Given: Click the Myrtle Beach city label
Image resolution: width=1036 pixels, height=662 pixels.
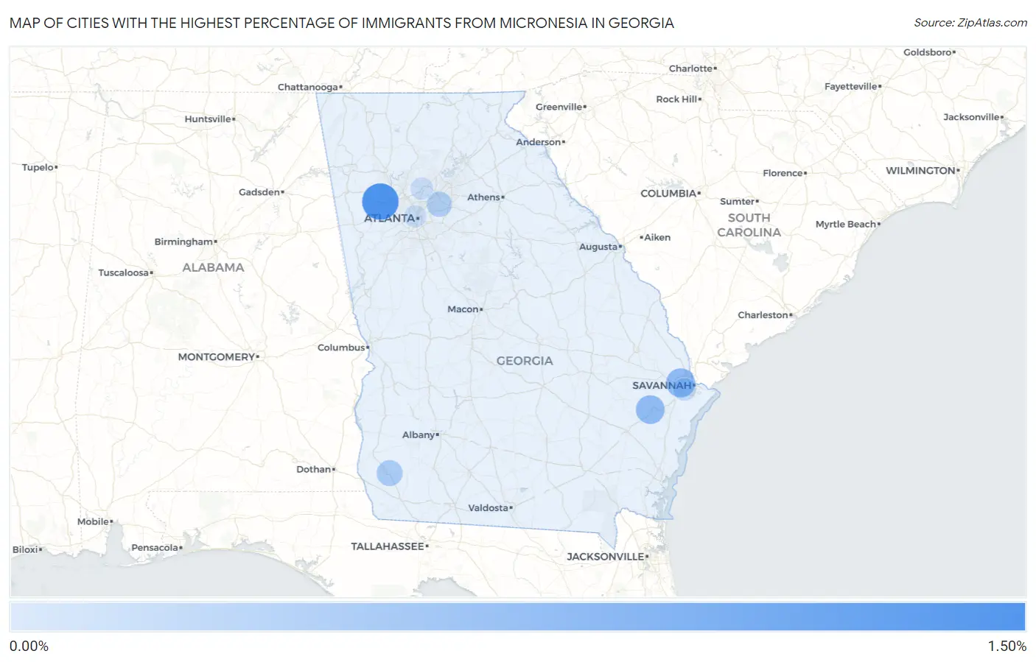Looking at the screenshot, I should point(846,225).
